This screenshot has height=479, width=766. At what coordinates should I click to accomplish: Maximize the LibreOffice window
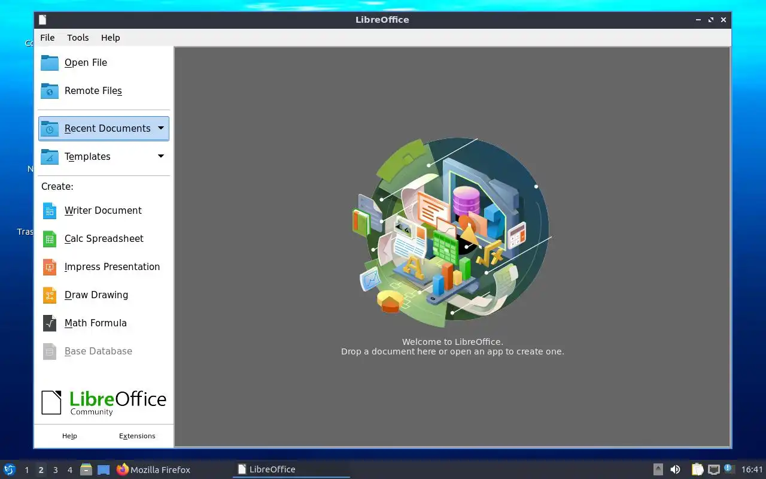[711, 20]
